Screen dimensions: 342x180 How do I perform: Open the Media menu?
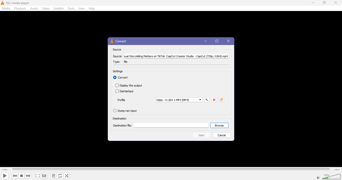pyautogui.click(x=6, y=8)
